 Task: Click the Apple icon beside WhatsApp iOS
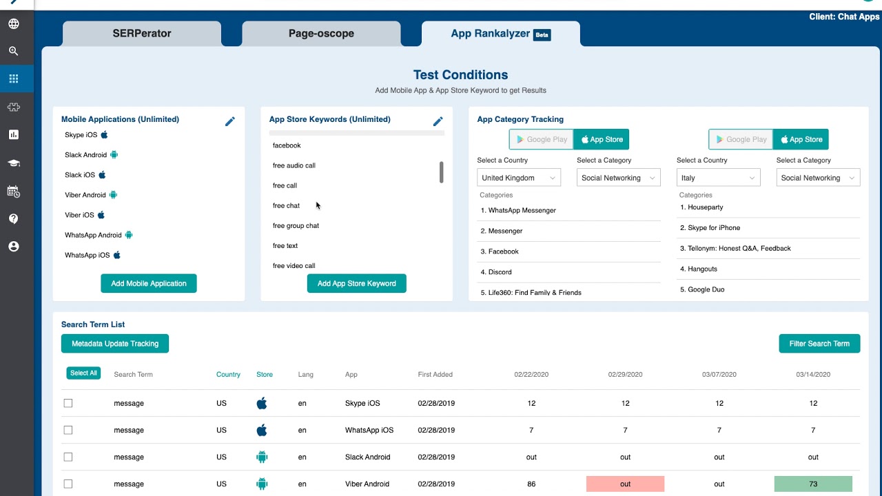[117, 255]
